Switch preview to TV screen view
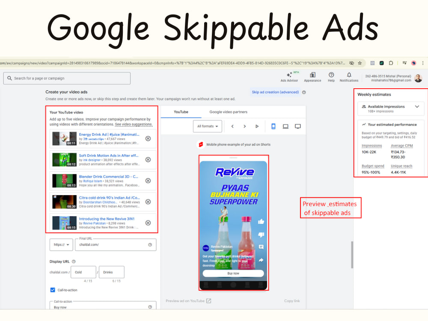 pyautogui.click(x=298, y=126)
